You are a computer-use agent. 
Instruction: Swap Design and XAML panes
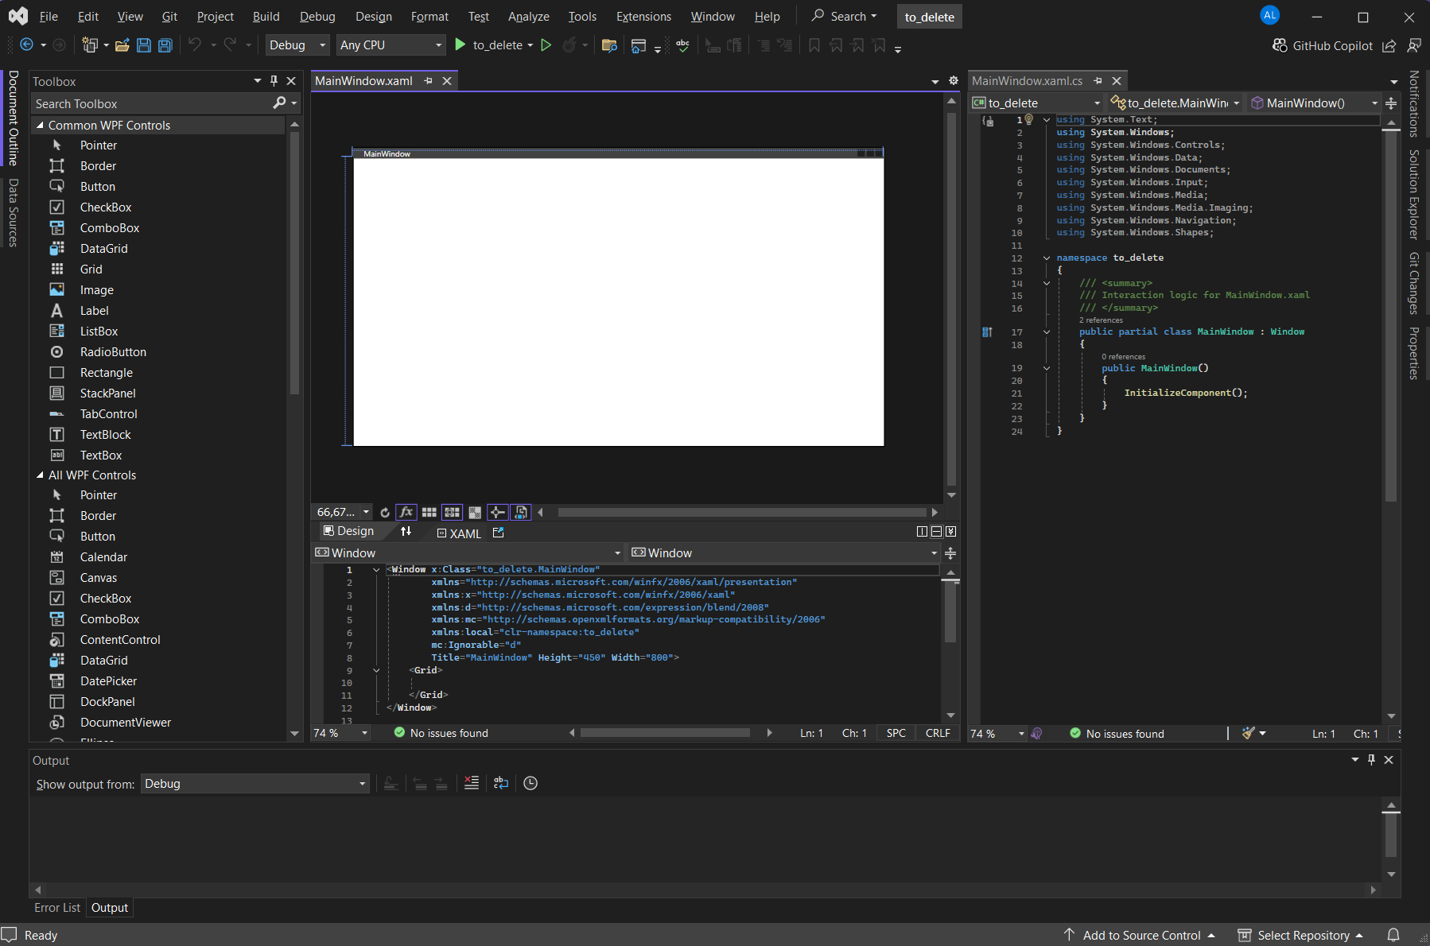point(406,532)
